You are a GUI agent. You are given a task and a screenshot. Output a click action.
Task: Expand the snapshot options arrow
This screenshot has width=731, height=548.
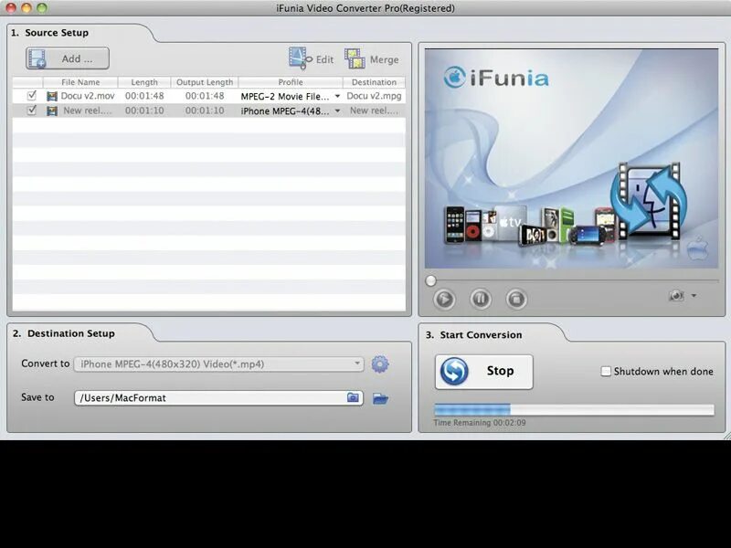[694, 295]
